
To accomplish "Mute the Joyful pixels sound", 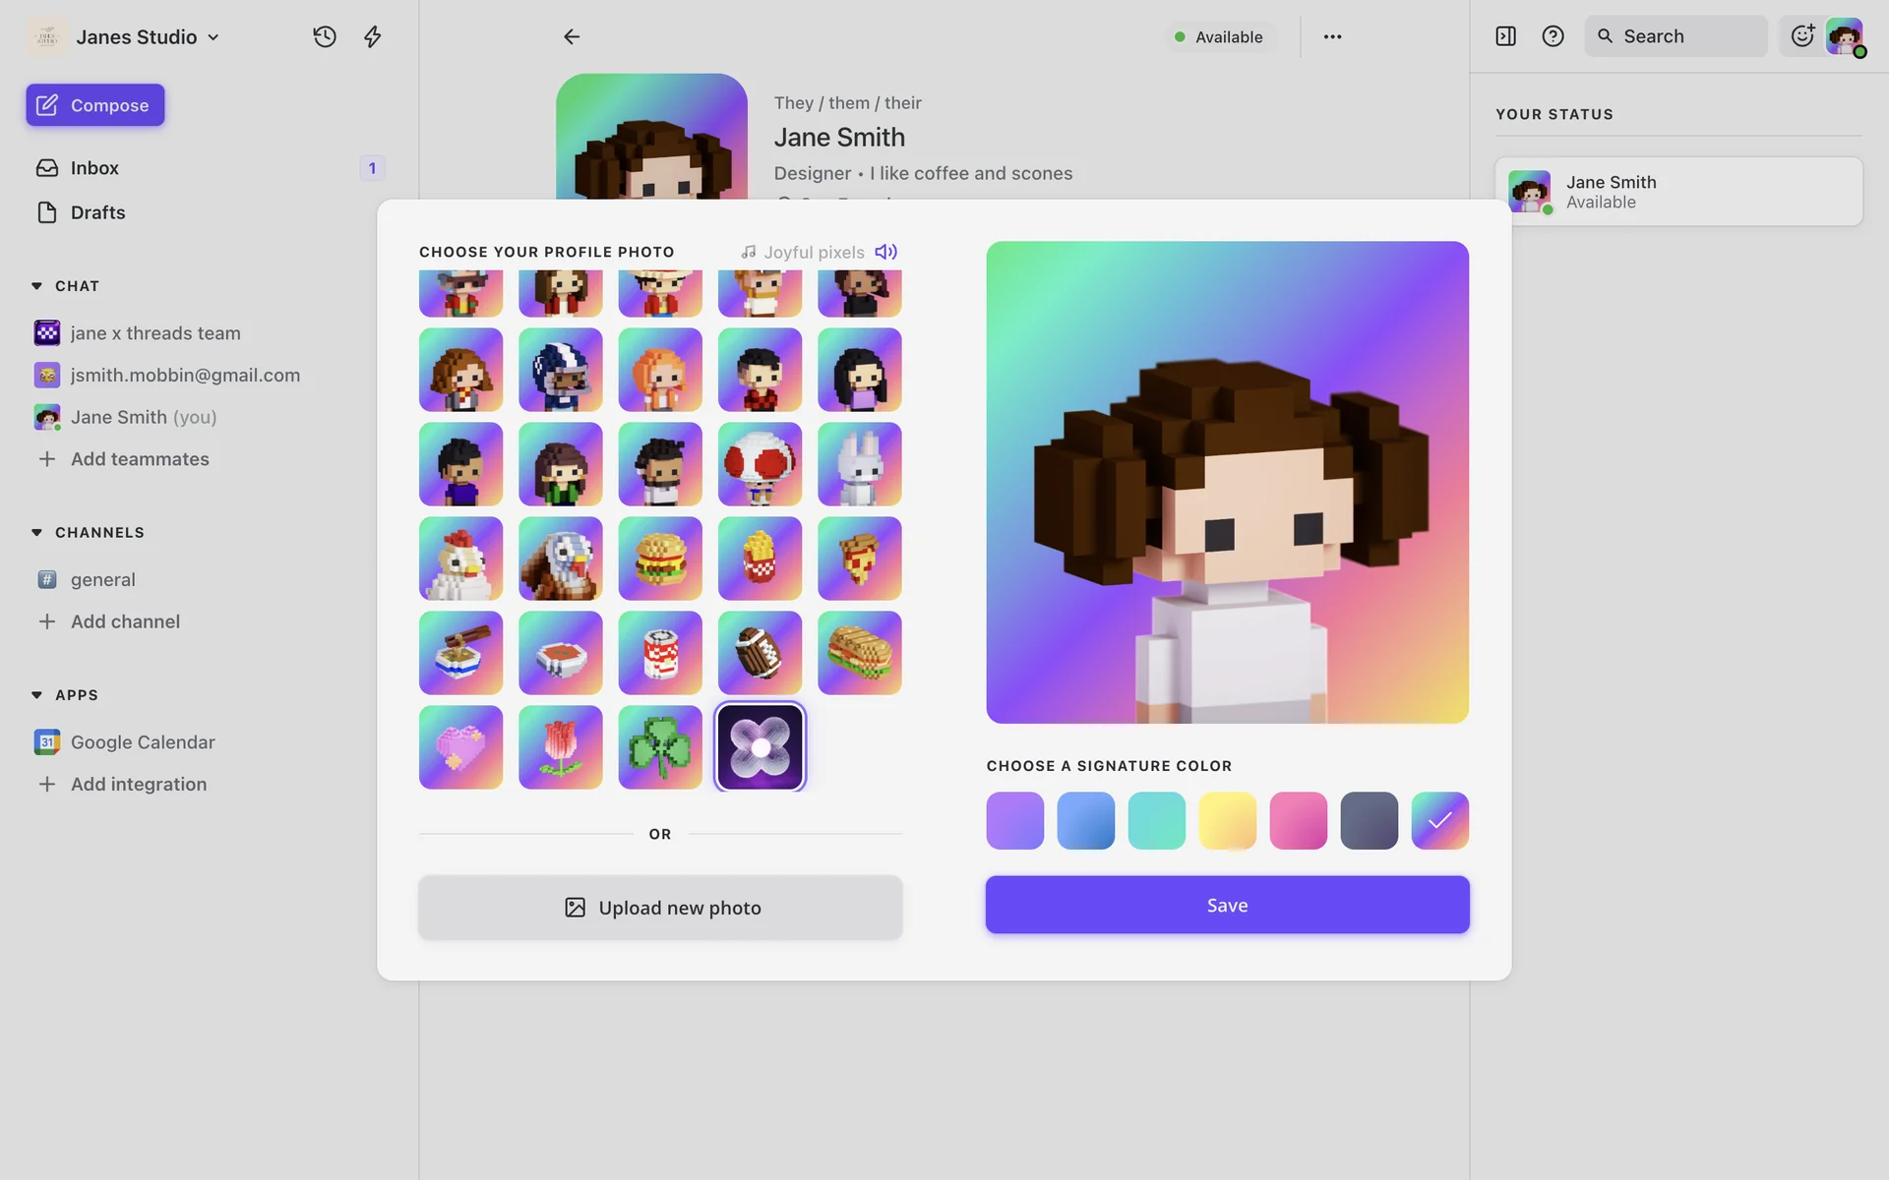I will 885,252.
